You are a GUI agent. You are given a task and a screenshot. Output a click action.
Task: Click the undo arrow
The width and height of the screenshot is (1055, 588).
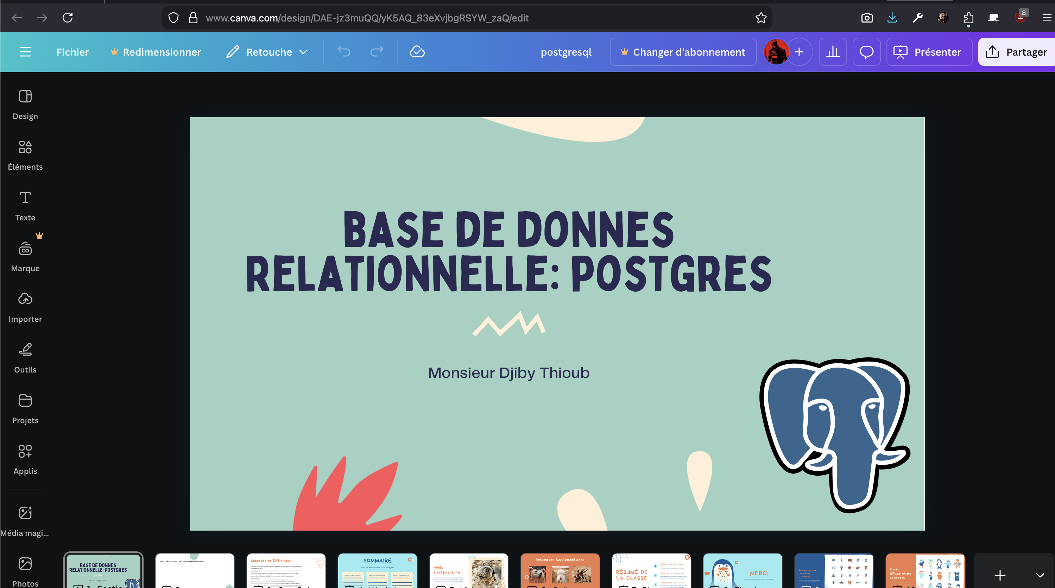point(343,52)
